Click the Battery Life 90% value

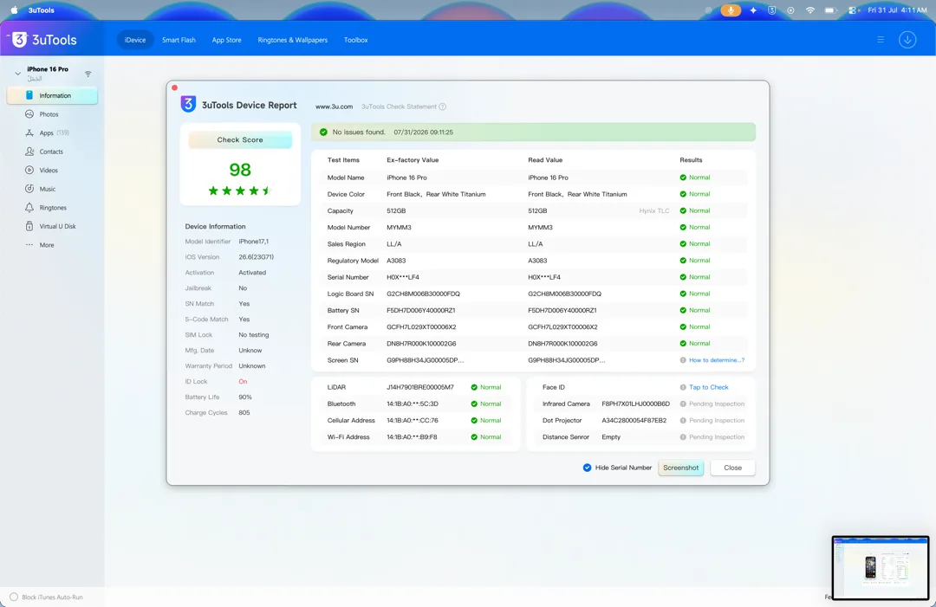coord(245,397)
